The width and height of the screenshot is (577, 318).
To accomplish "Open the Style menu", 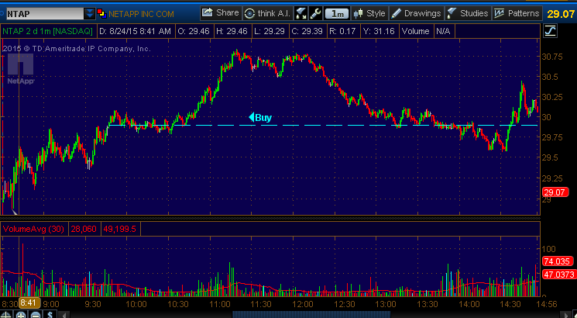I will click(x=369, y=13).
